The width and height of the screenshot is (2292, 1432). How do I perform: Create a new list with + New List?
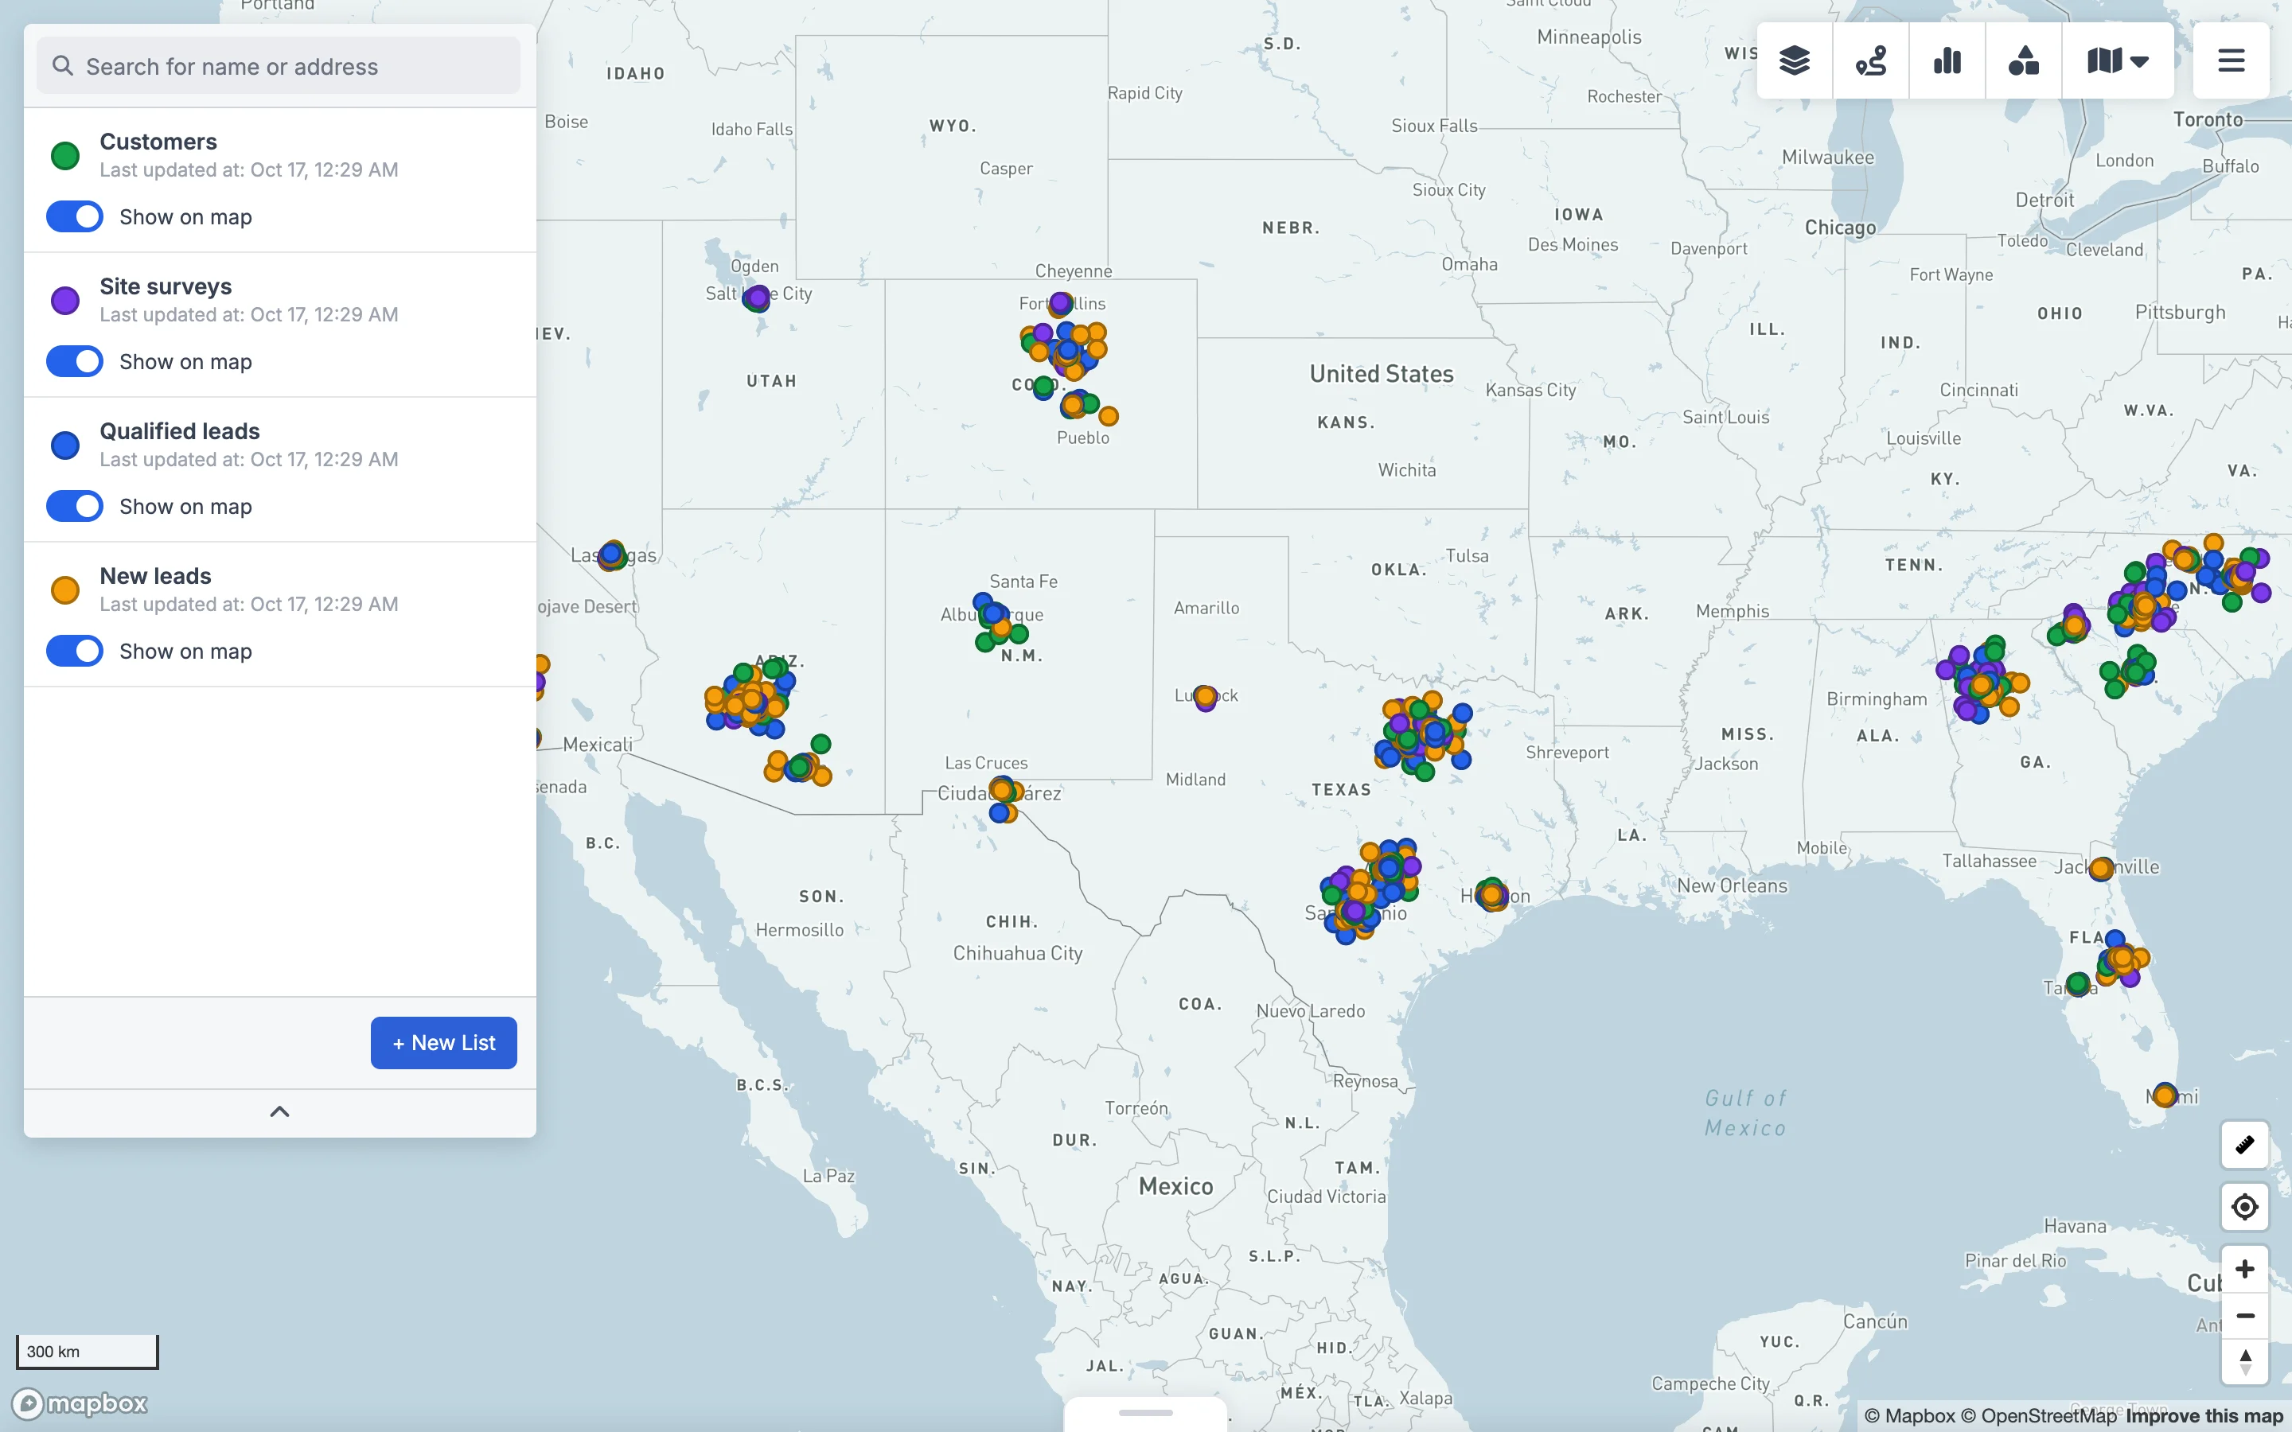443,1043
